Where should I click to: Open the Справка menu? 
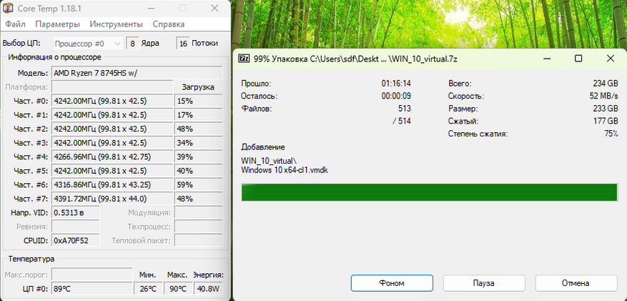tap(168, 24)
